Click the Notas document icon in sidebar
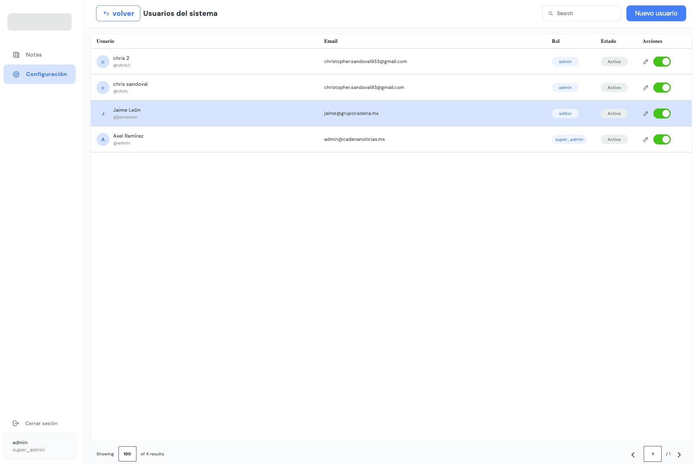The image size is (693, 464). click(16, 55)
